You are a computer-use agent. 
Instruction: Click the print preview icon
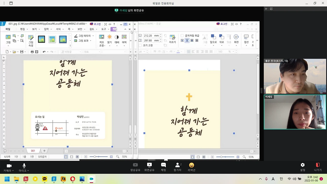(37, 52)
